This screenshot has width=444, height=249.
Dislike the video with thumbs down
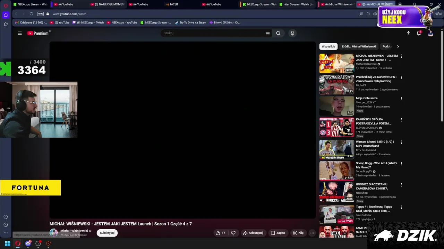point(233,233)
